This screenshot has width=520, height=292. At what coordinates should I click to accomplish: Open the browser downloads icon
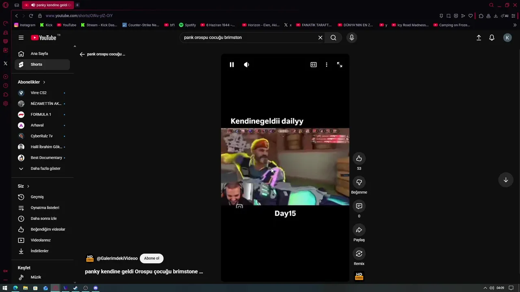496,16
